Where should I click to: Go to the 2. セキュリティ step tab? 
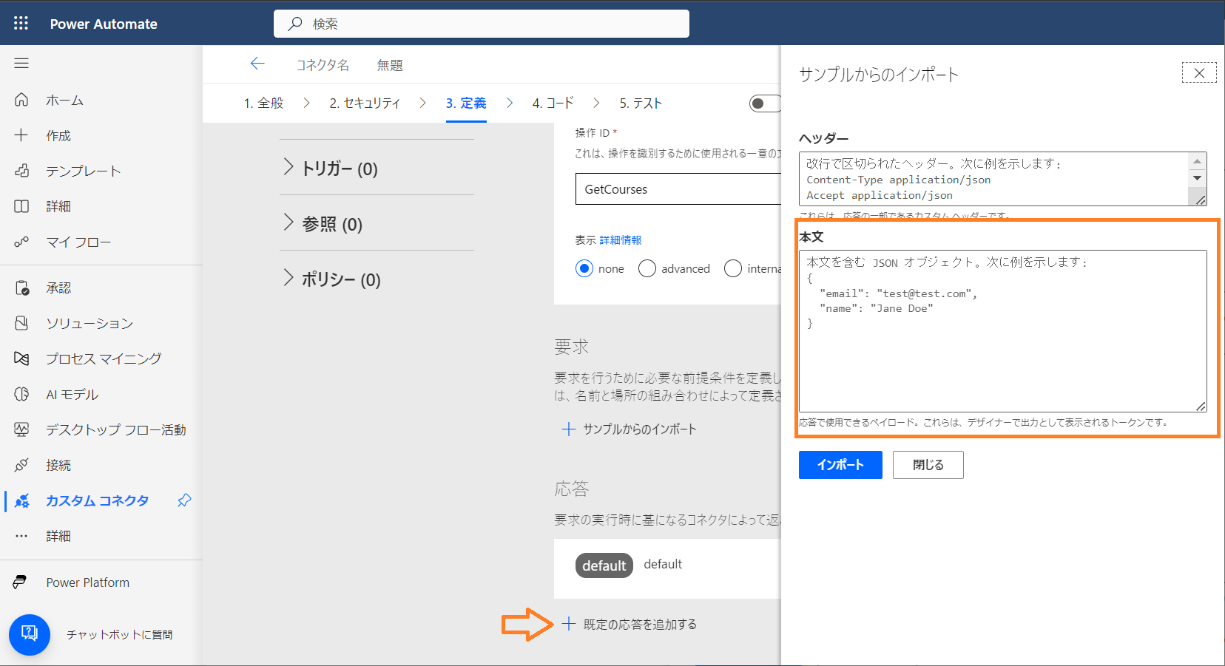coord(365,103)
